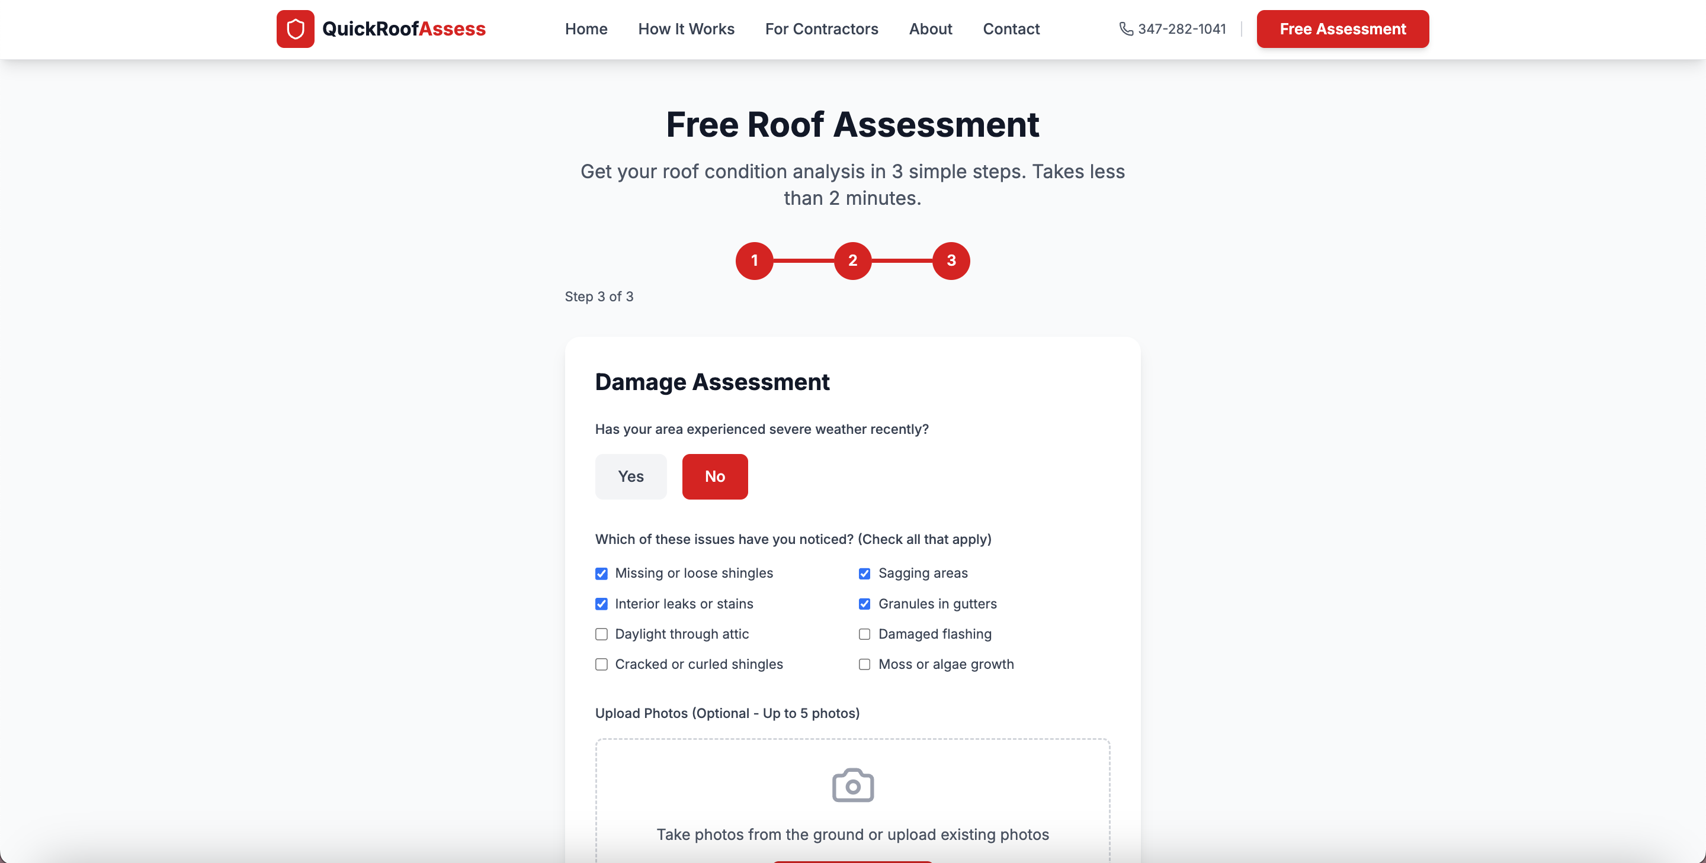Screen dimensions: 1706x863
Task: Click the Free Assessment button
Action: pyautogui.click(x=1342, y=29)
